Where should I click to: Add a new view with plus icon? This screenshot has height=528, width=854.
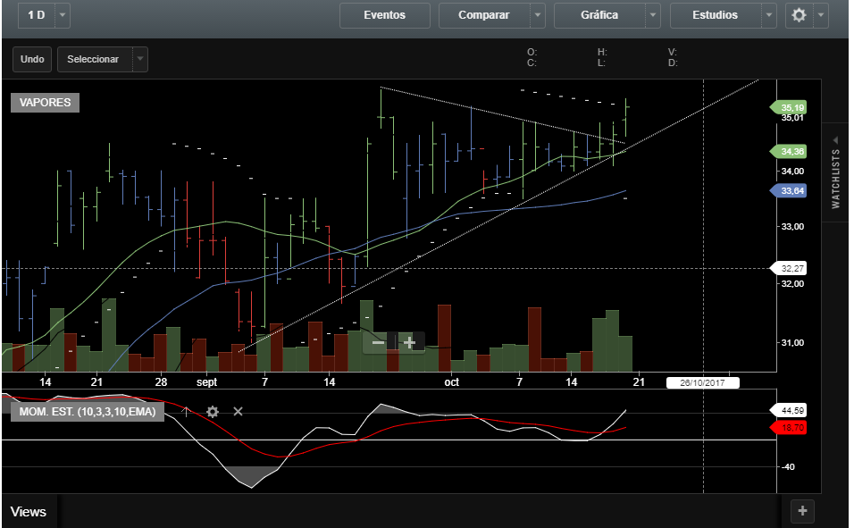click(802, 511)
